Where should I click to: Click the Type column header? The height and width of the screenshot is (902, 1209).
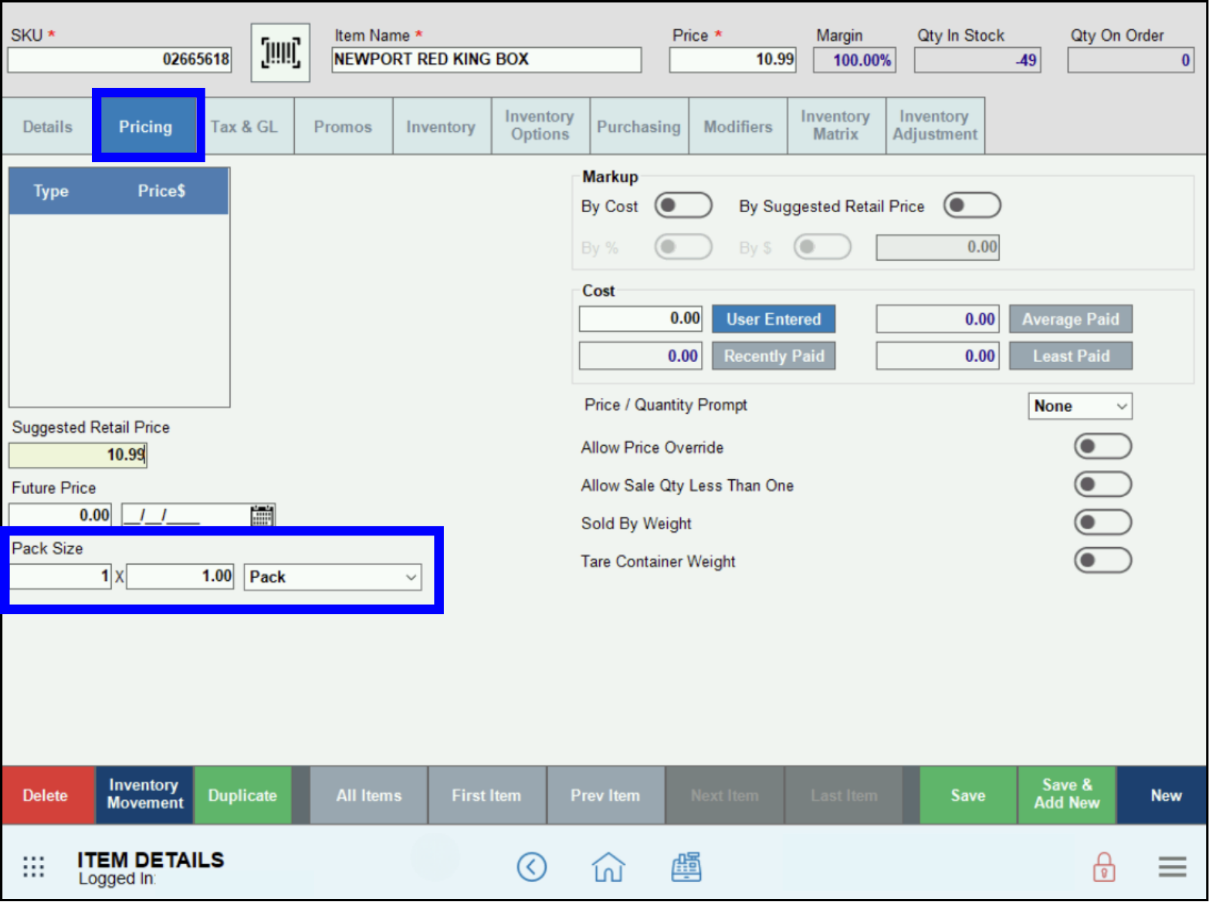[x=51, y=191]
